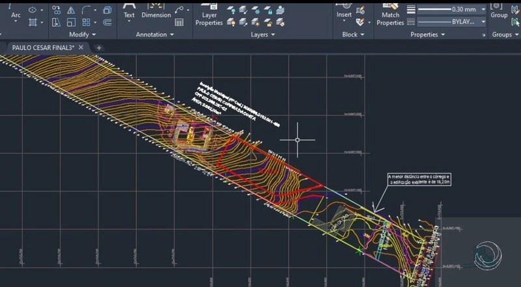This screenshot has height=287, width=521.
Task: Activate the Scale tool
Action: coord(71,22)
